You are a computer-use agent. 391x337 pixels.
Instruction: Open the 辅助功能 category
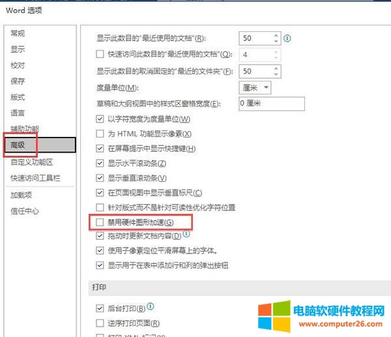tap(25, 129)
